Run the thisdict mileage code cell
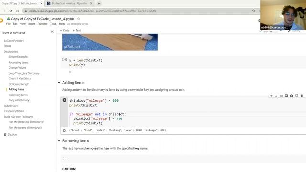The height and width of the screenshot is (172, 306). [64, 100]
